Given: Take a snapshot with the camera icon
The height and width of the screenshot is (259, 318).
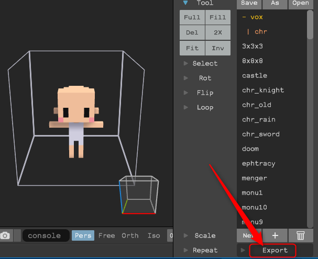Looking at the screenshot, I should (x=5, y=235).
